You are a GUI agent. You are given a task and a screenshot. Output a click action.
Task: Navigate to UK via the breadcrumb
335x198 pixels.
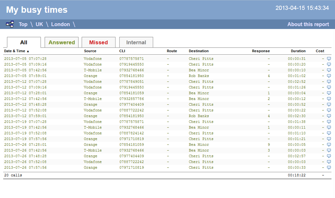click(x=39, y=24)
